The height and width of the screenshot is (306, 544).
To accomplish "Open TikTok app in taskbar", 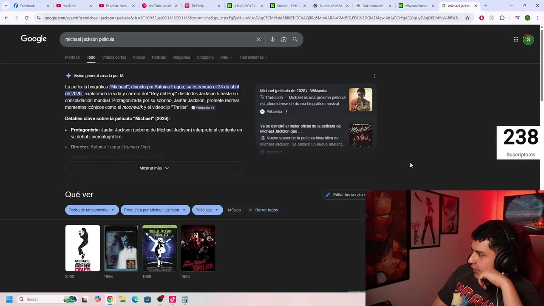I will 173,299.
